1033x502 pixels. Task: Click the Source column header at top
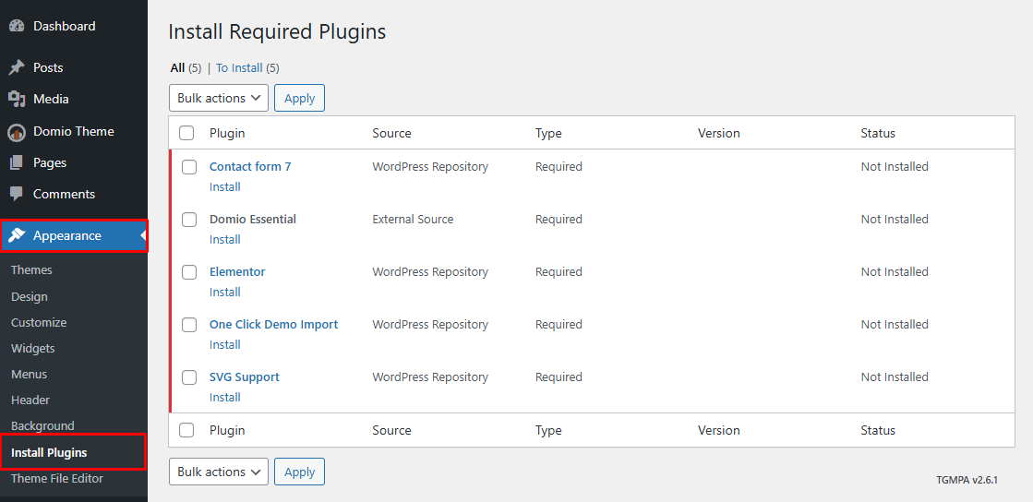(392, 133)
